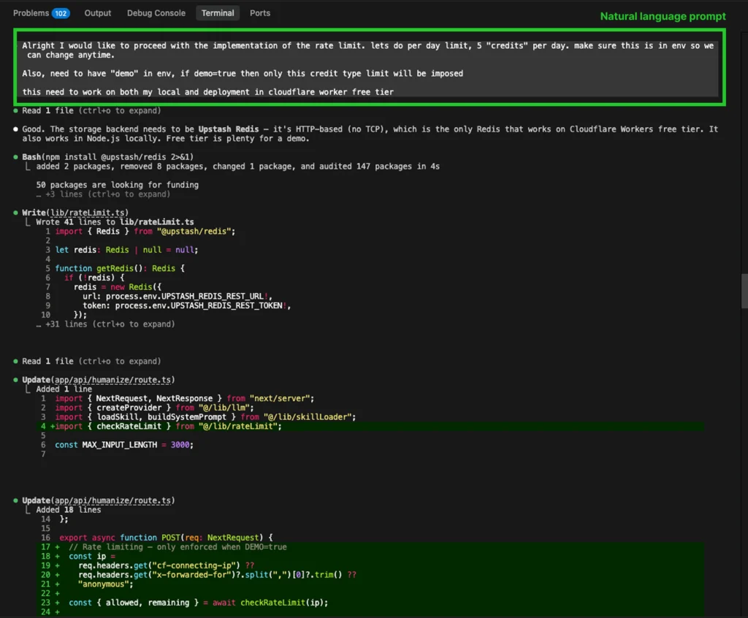Switch to the Output tab
Viewport: 748px width, 618px height.
pyautogui.click(x=97, y=12)
